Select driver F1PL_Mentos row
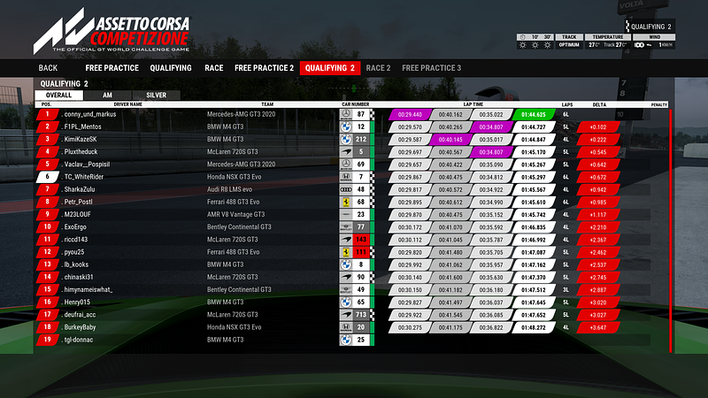 343,126
